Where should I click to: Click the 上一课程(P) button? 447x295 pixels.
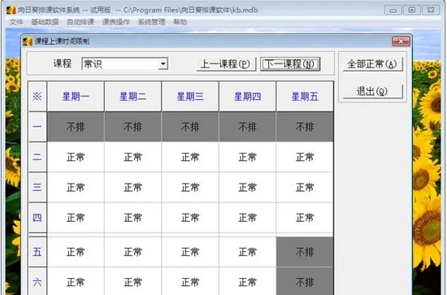[x=226, y=64]
